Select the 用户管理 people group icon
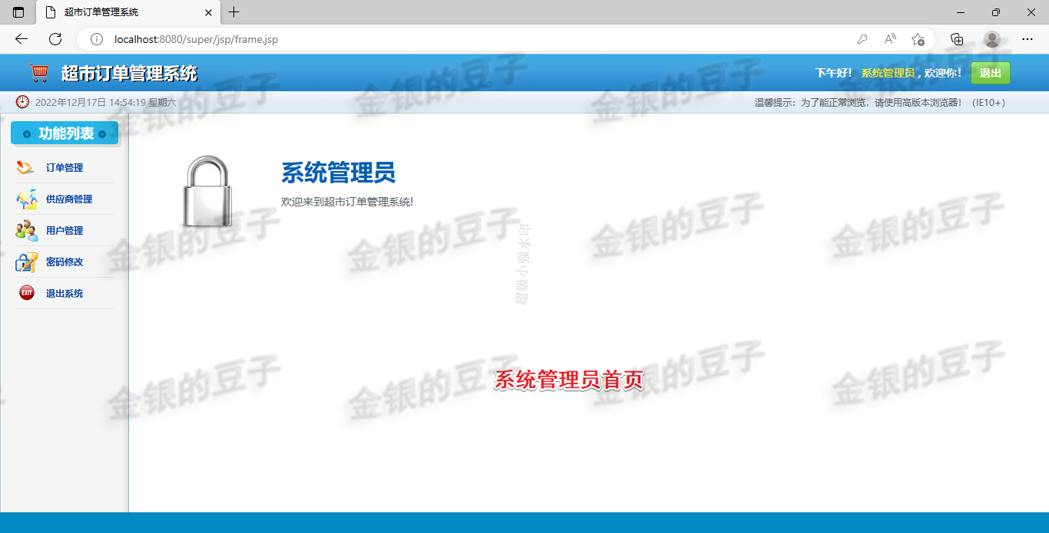Viewport: 1049px width, 533px height. (x=25, y=230)
